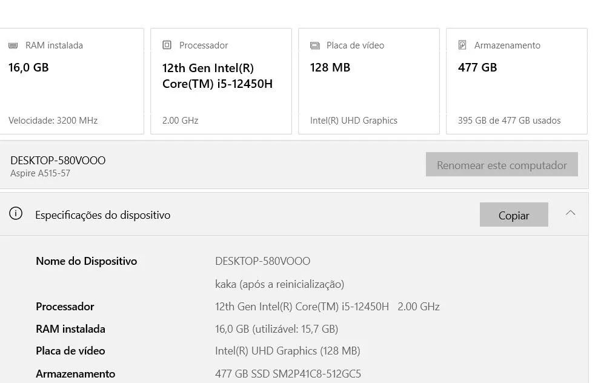Click the 128 MB video card value
Screen dimensions: 598x383
click(330, 67)
